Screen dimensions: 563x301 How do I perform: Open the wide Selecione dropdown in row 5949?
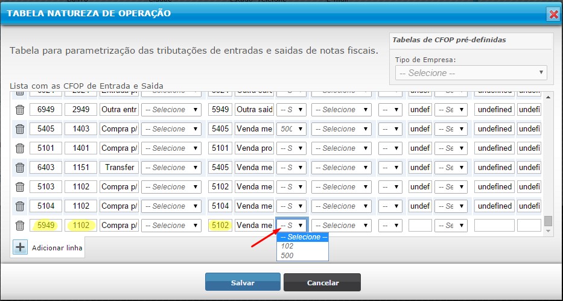341,226
